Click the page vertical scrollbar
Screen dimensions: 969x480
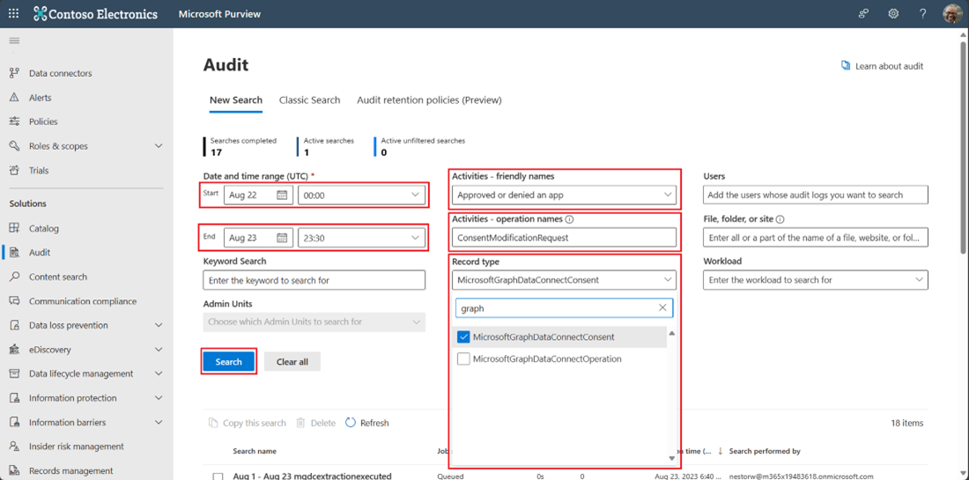tap(964, 148)
